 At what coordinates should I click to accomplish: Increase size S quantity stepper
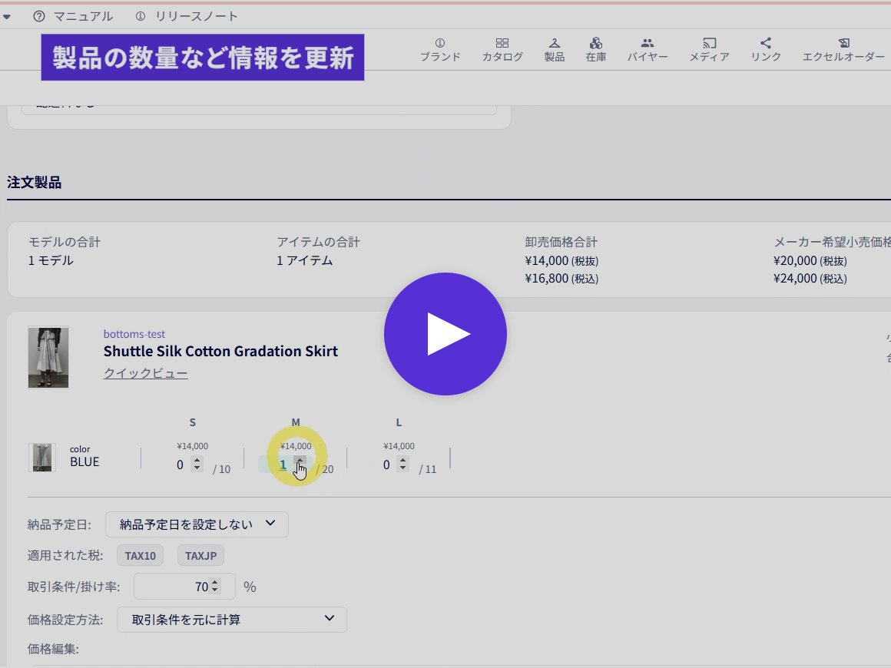point(197,461)
